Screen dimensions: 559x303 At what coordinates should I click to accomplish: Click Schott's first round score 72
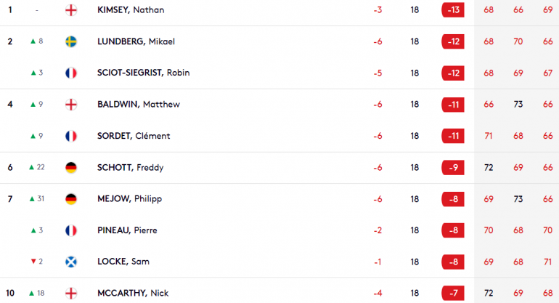[489, 167]
